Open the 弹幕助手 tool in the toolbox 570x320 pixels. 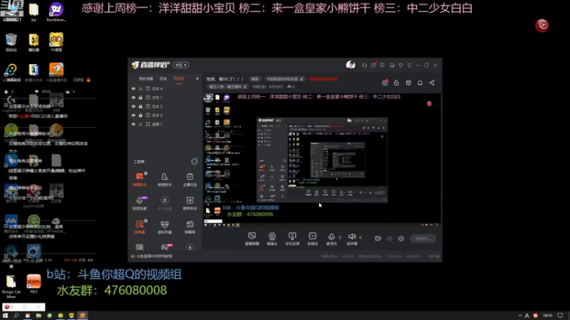139,179
